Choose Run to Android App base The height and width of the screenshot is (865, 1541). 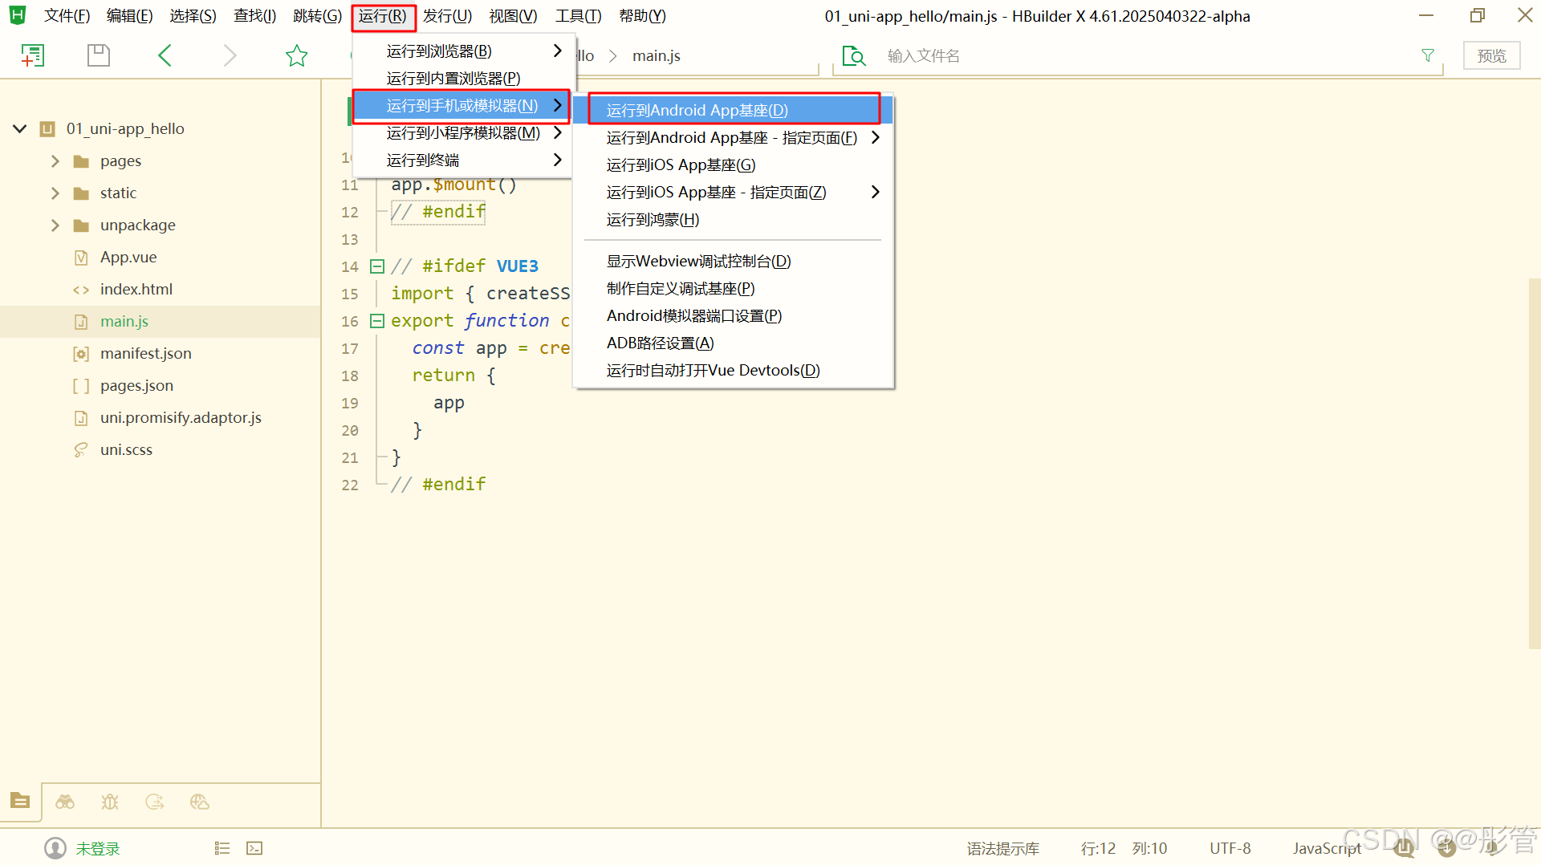(x=734, y=110)
